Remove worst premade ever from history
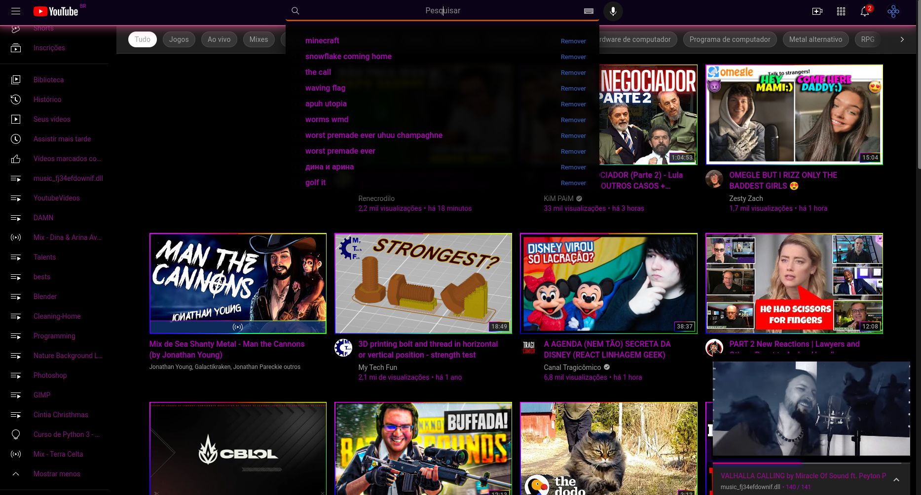 click(x=573, y=151)
